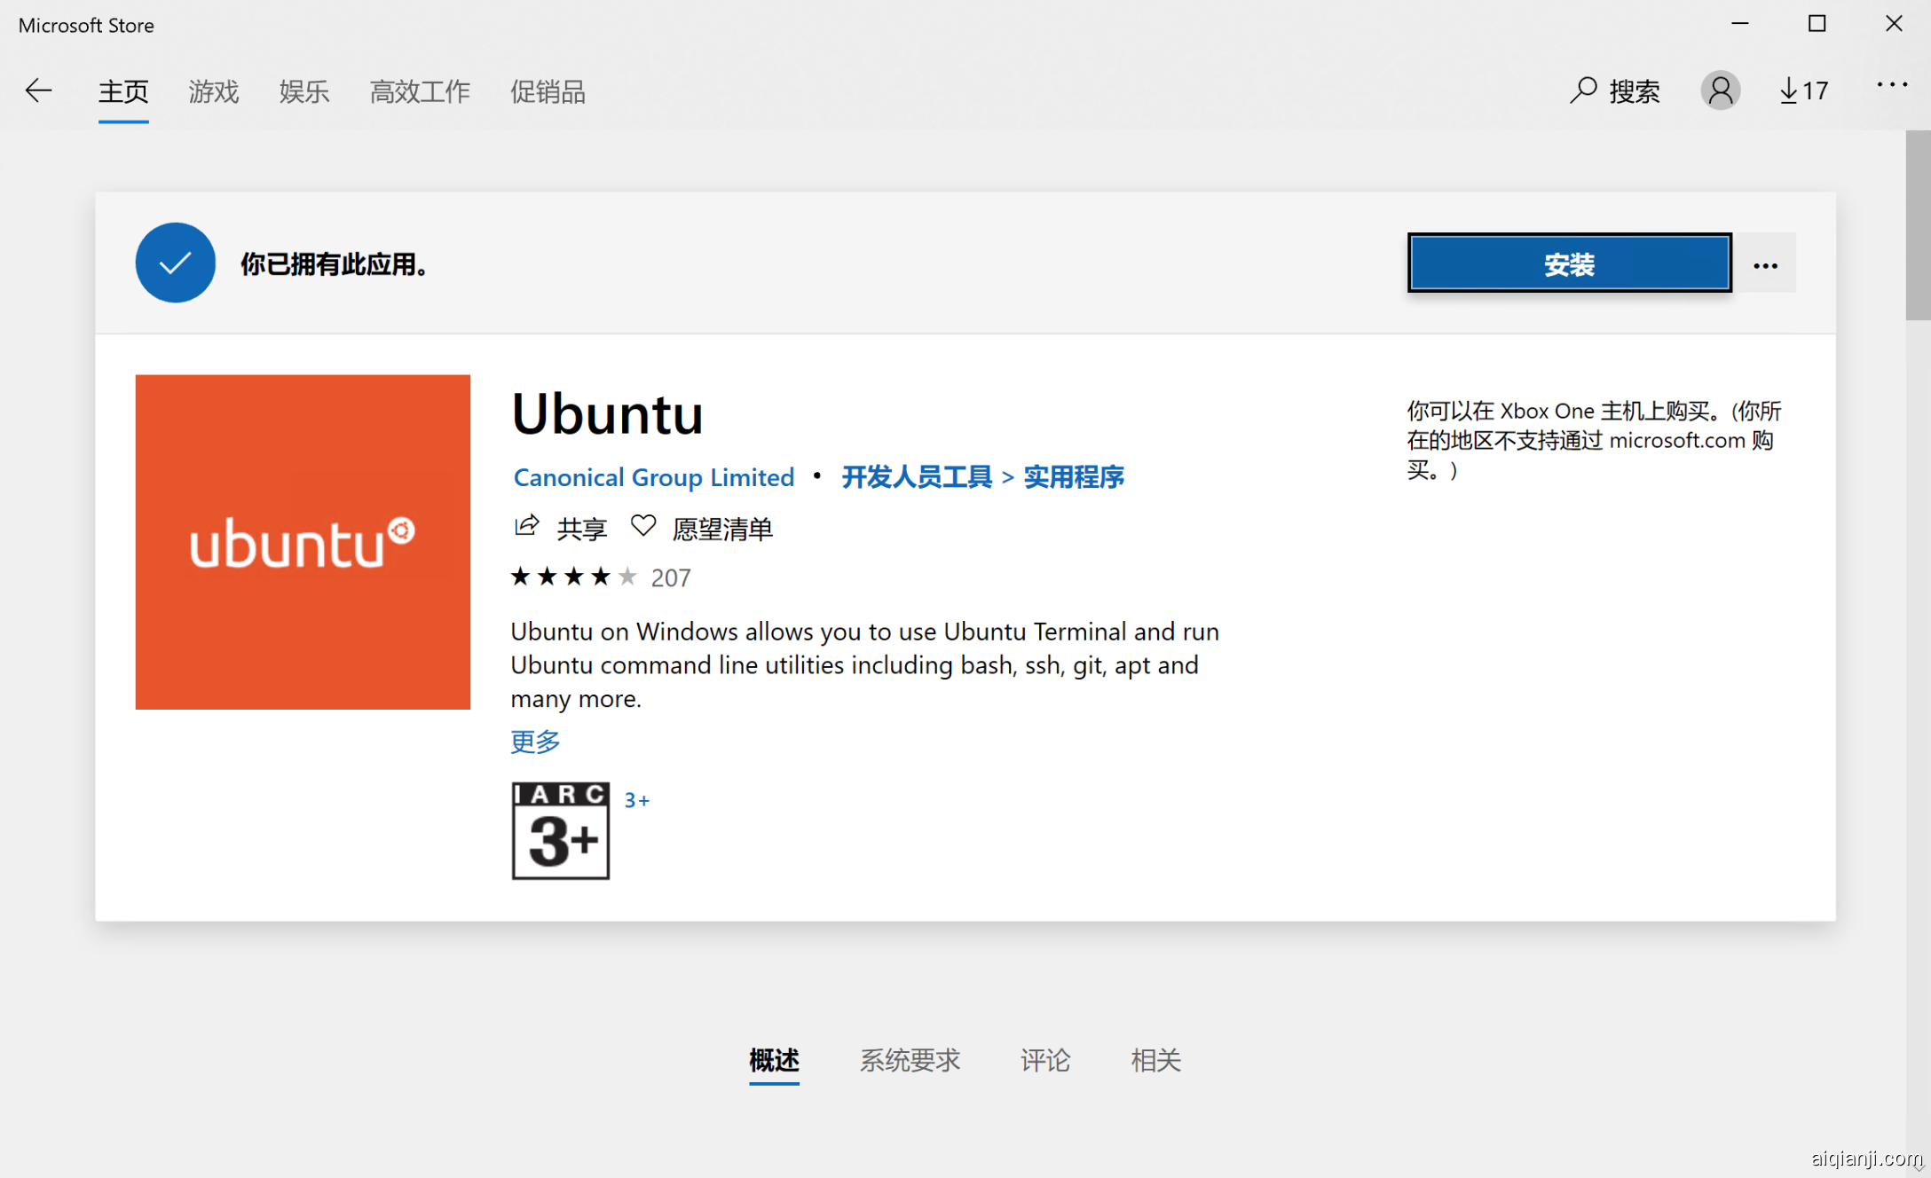
Task: Switch to the 评论 tab
Action: [x=1045, y=1061]
